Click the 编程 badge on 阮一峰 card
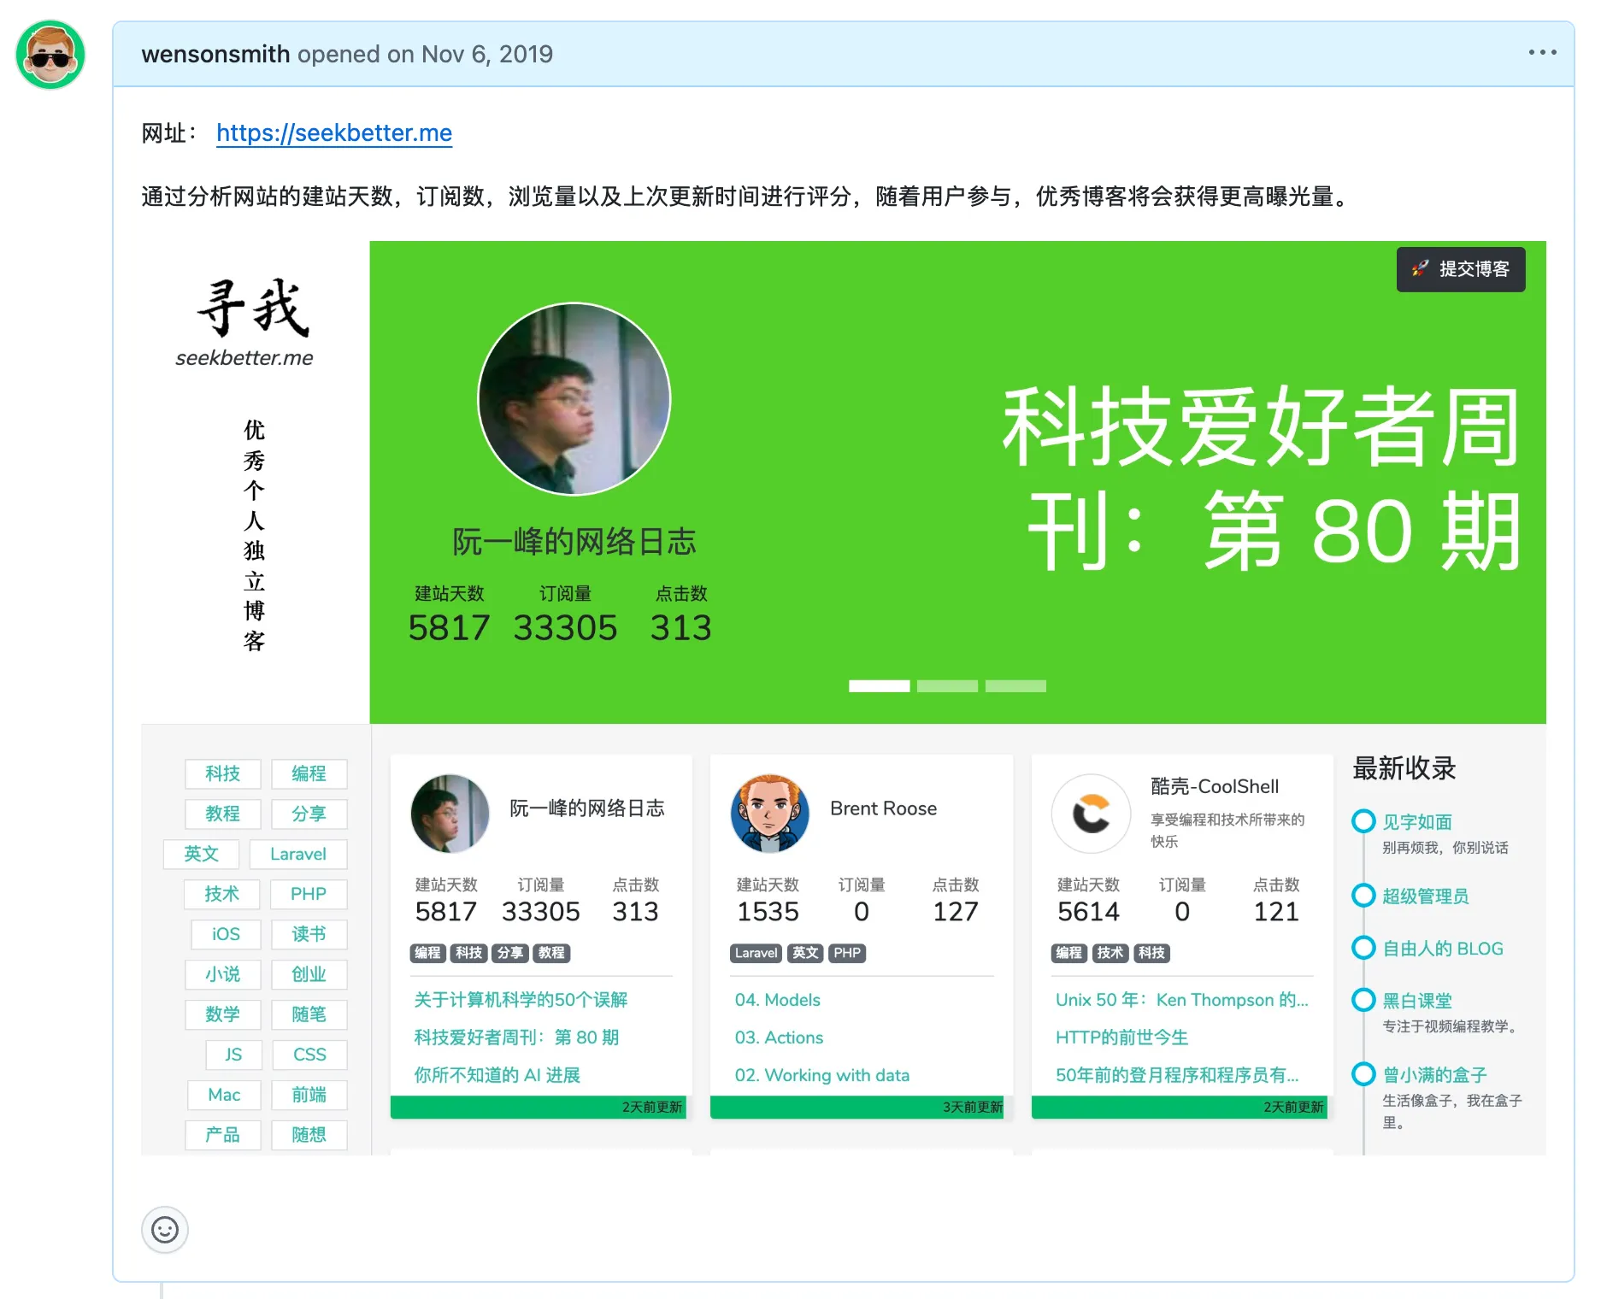 click(x=428, y=953)
